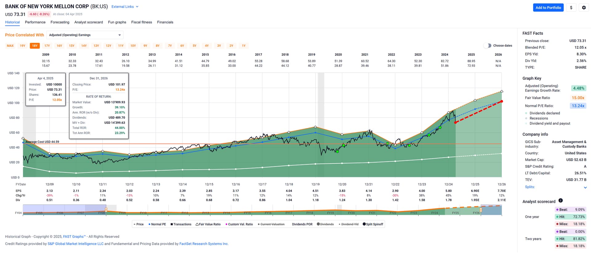Screen dimensions: 591x254
Task: Click the One year Beat 9.09% badge
Action: point(570,210)
